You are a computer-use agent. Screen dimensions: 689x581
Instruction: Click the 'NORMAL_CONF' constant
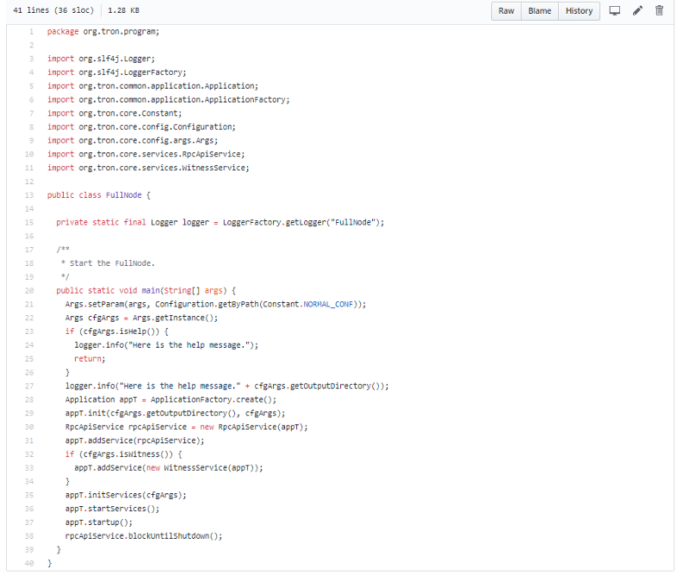pyautogui.click(x=328, y=305)
